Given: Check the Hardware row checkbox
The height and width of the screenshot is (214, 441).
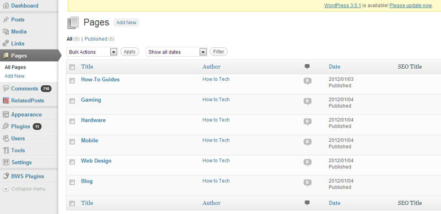Looking at the screenshot, I should 72,122.
